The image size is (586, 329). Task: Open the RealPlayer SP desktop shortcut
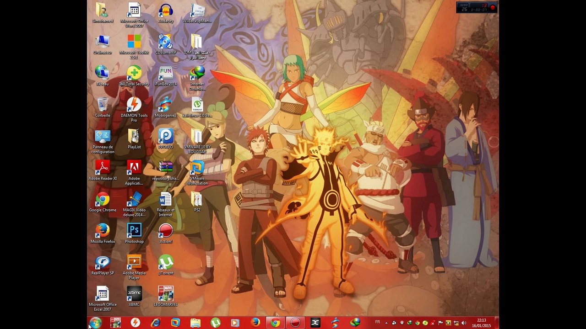click(x=103, y=265)
